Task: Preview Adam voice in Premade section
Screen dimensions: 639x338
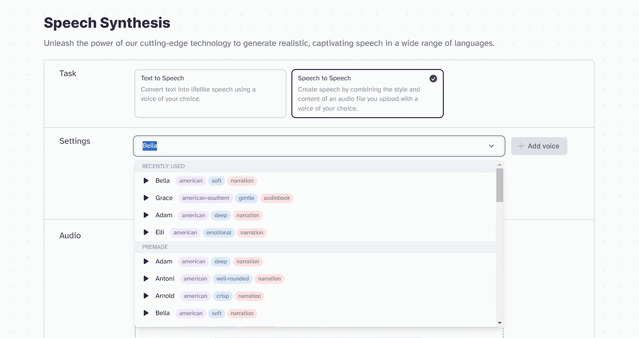Action: click(x=146, y=262)
